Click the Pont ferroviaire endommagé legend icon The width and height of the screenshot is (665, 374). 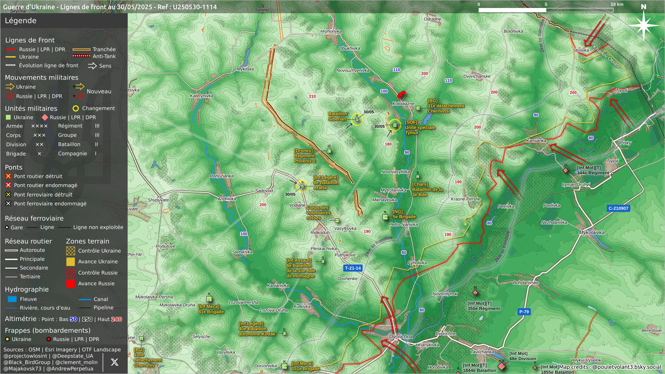pyautogui.click(x=8, y=204)
